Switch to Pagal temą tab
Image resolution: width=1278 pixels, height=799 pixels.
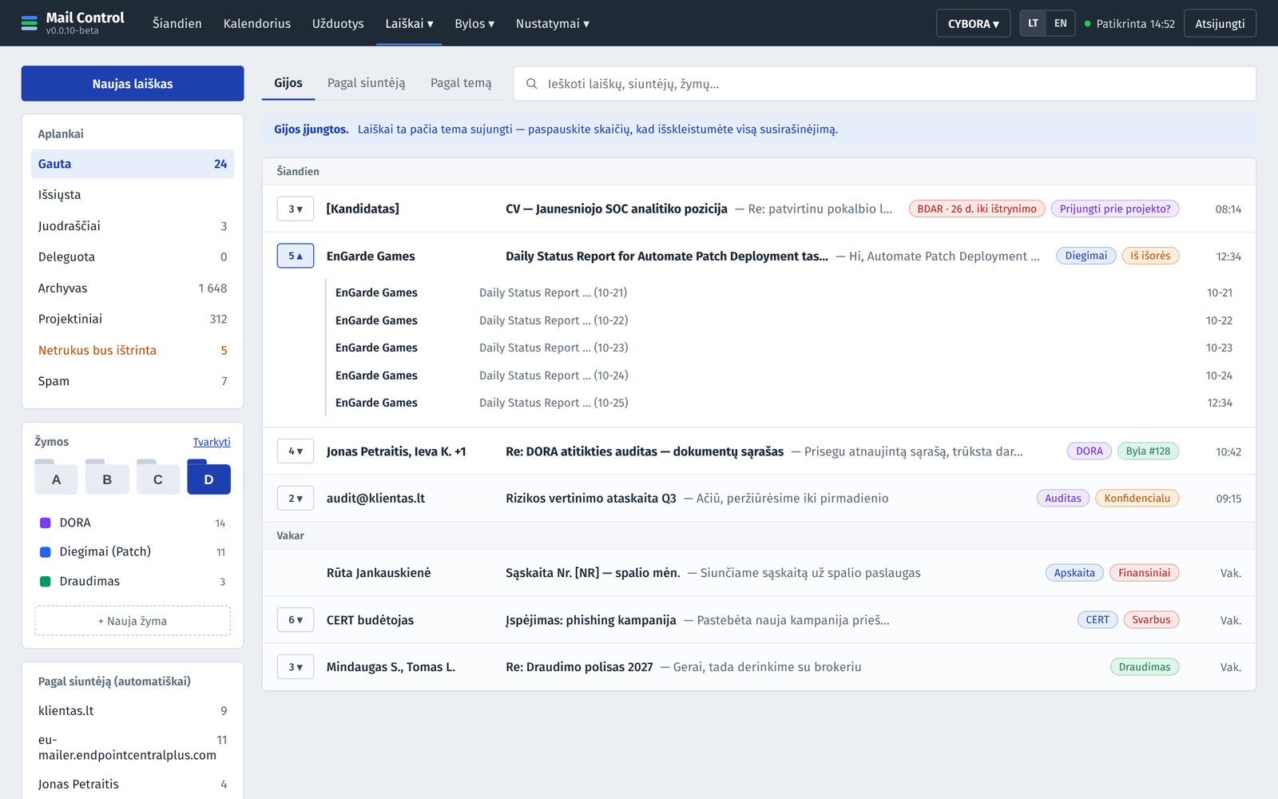(461, 83)
